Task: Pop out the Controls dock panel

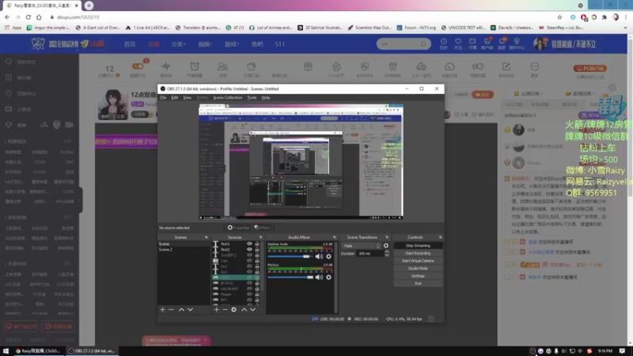Action: (x=440, y=237)
